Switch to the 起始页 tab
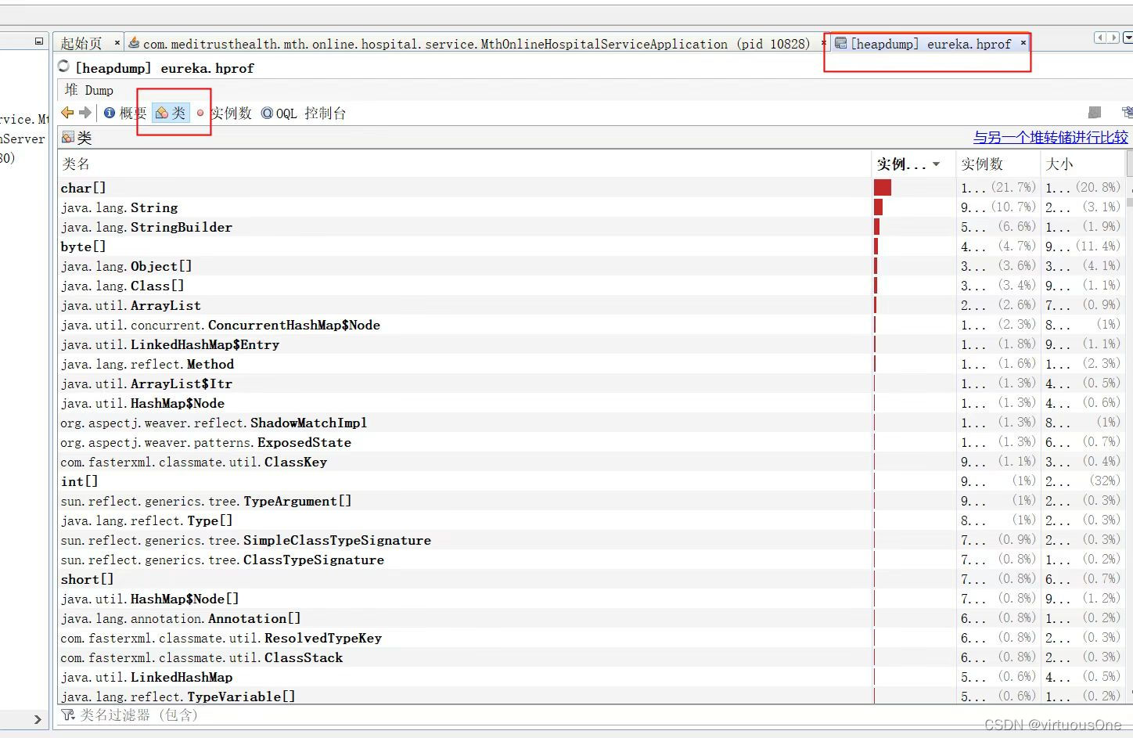The height and width of the screenshot is (738, 1133). [x=81, y=44]
